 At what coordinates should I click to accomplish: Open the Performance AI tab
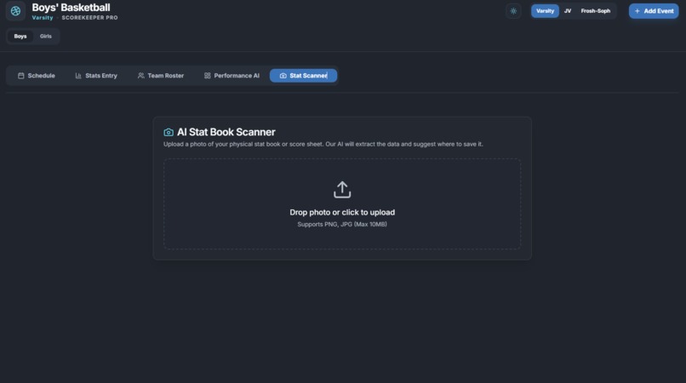tap(232, 76)
